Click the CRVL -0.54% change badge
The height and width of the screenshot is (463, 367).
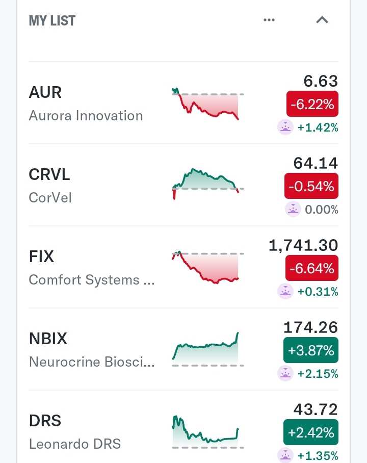(311, 186)
